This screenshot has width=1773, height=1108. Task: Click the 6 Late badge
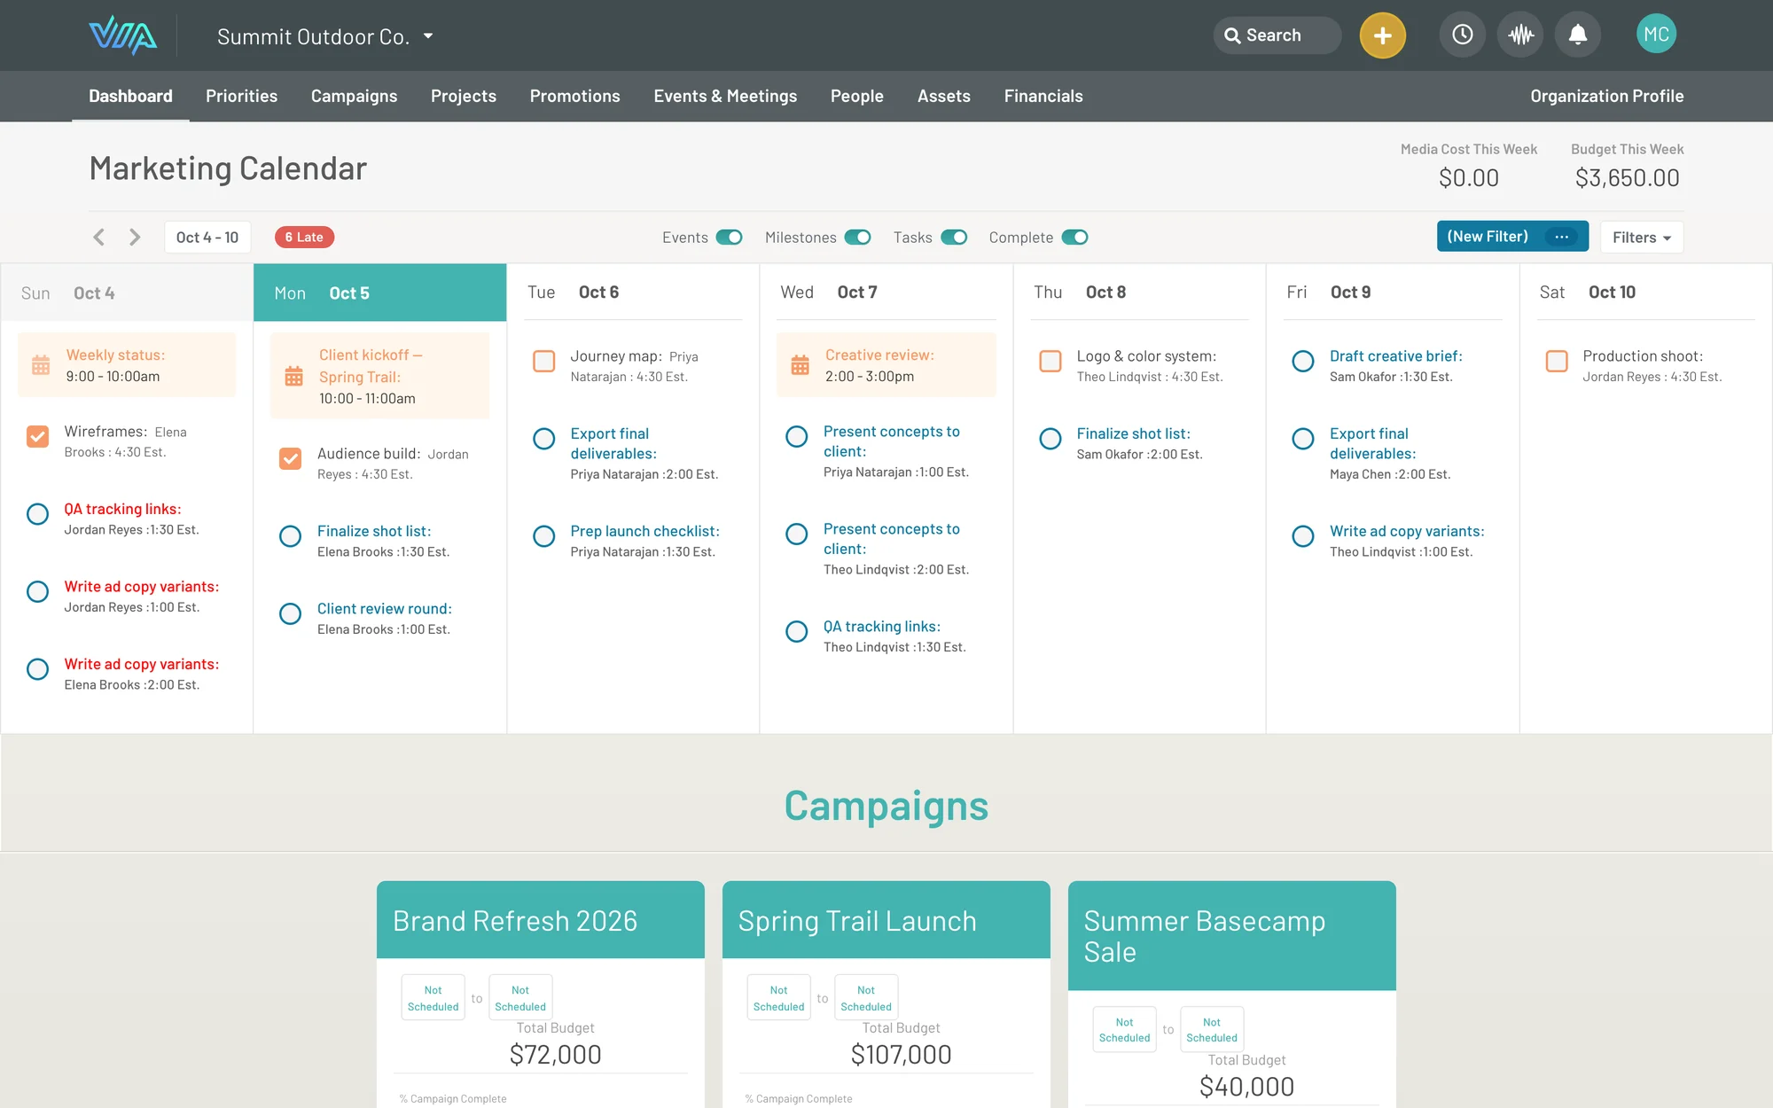pyautogui.click(x=304, y=237)
